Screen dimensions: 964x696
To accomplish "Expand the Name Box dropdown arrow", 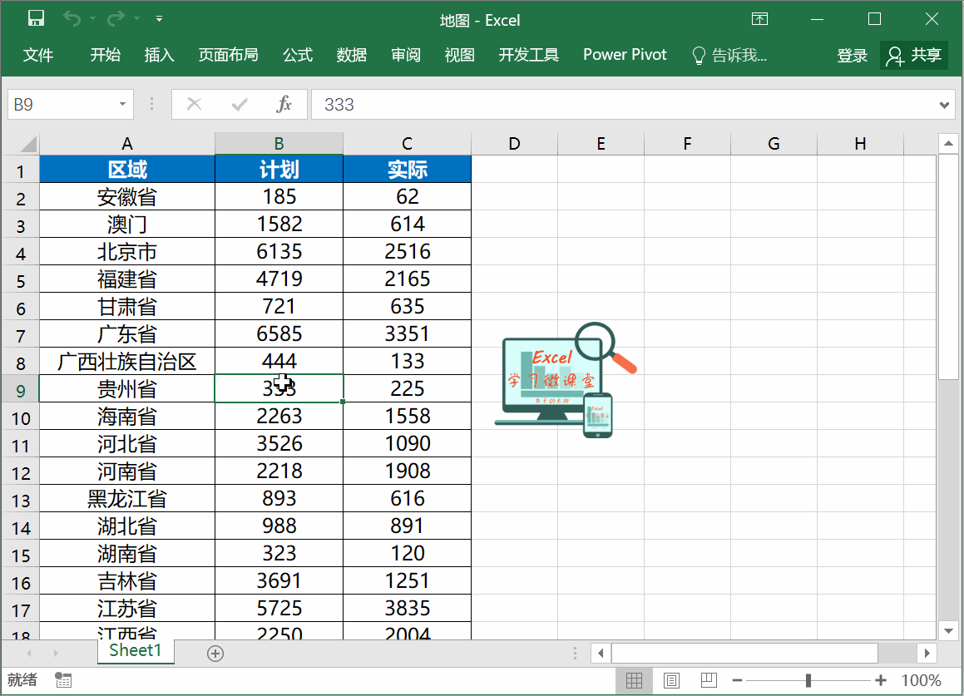I will click(x=123, y=105).
